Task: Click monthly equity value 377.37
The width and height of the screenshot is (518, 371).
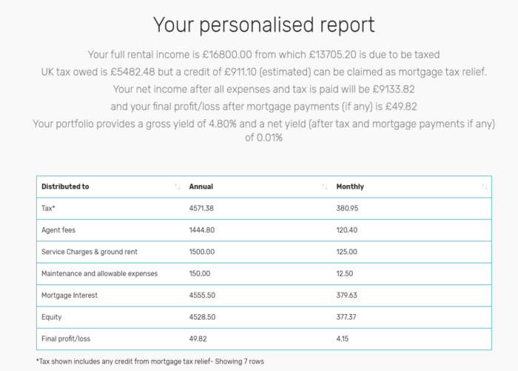Action: (346, 317)
